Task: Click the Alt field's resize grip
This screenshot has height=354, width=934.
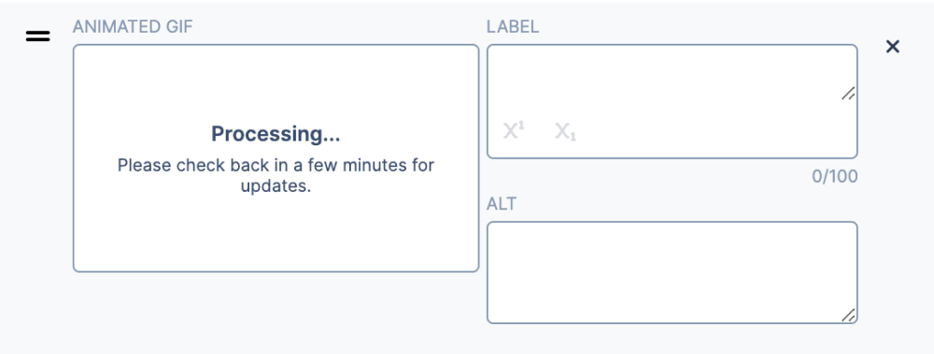Action: click(x=848, y=315)
